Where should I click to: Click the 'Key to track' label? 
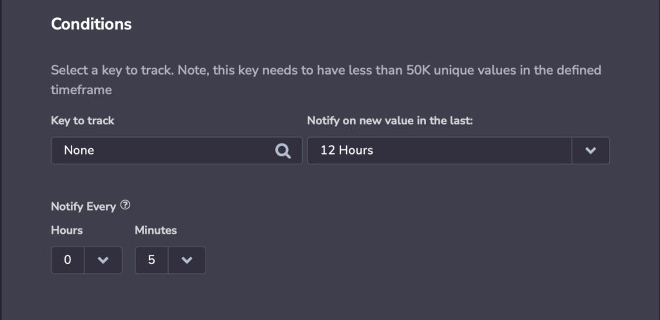pos(82,120)
